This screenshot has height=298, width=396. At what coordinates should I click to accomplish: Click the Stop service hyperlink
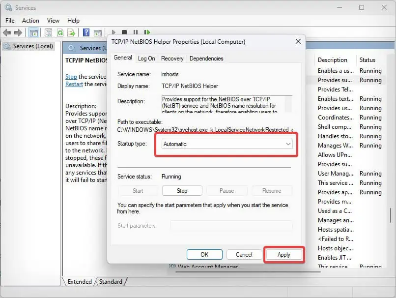click(71, 76)
